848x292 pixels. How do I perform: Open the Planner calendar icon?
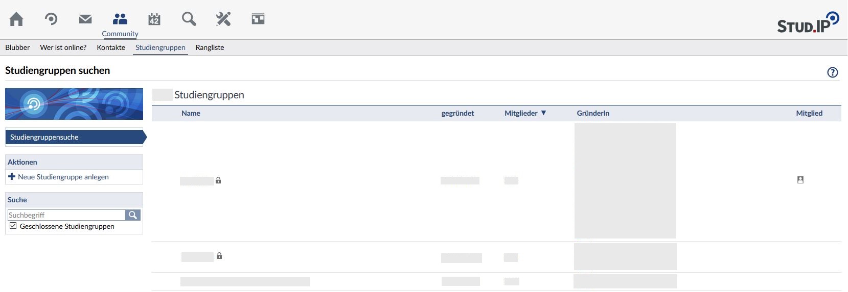tap(154, 19)
